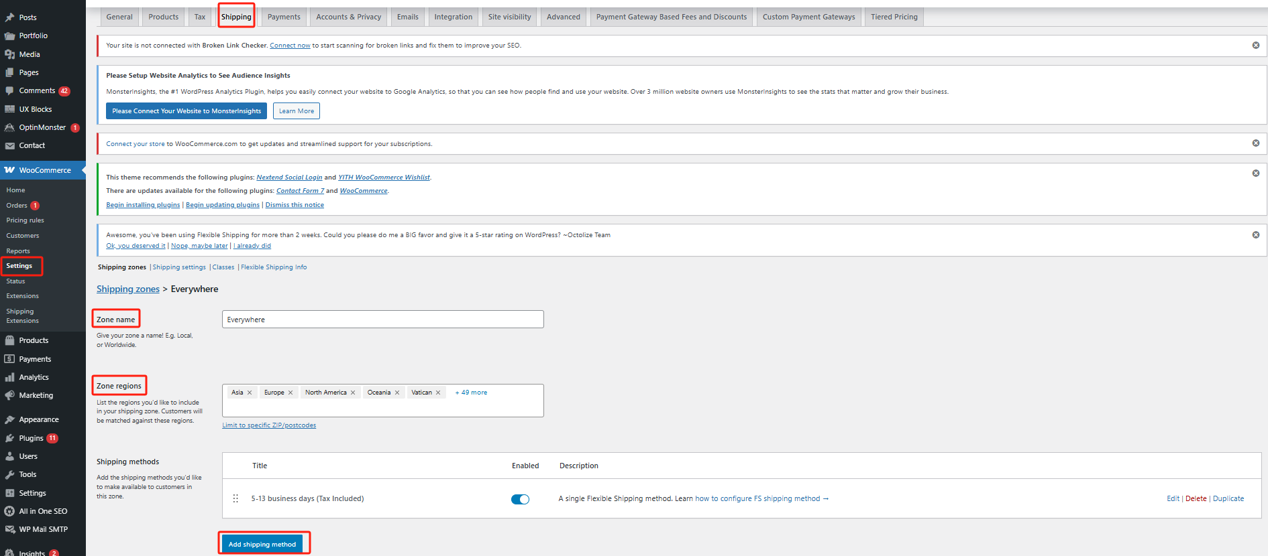Image resolution: width=1268 pixels, height=556 pixels.
Task: Open the Tiered Pricing tab
Action: coord(894,17)
